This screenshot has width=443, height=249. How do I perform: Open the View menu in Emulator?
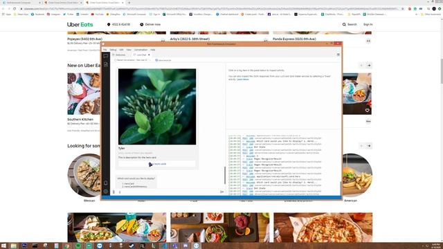129,50
